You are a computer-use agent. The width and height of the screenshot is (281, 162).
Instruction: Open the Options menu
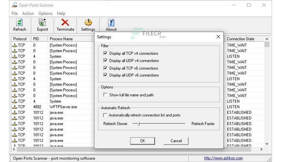[x=45, y=13]
